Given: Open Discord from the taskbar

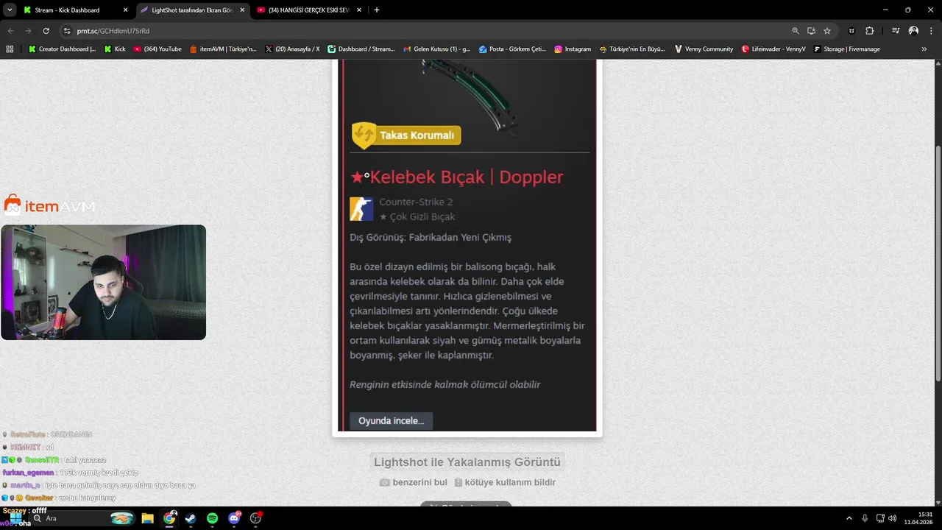Looking at the screenshot, I should 235,518.
